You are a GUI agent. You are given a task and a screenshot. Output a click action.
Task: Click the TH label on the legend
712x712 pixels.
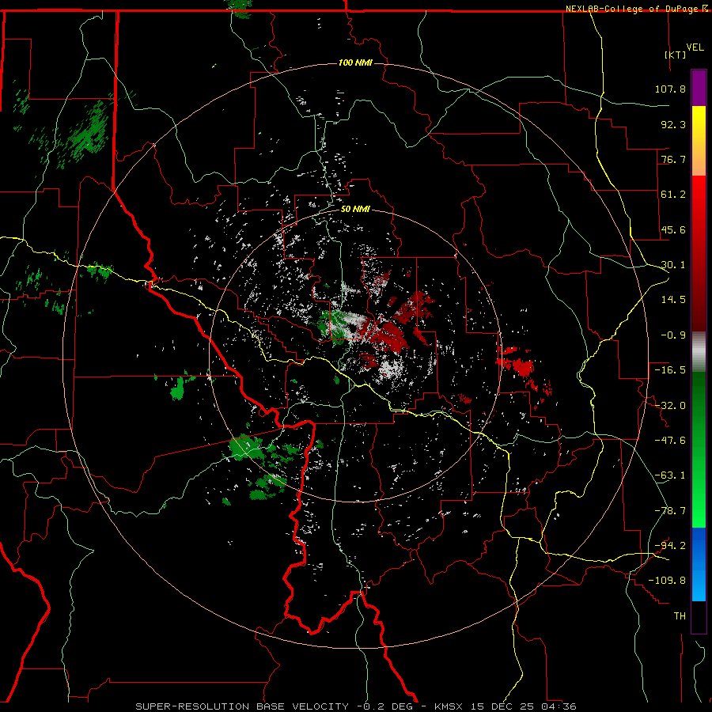680,616
